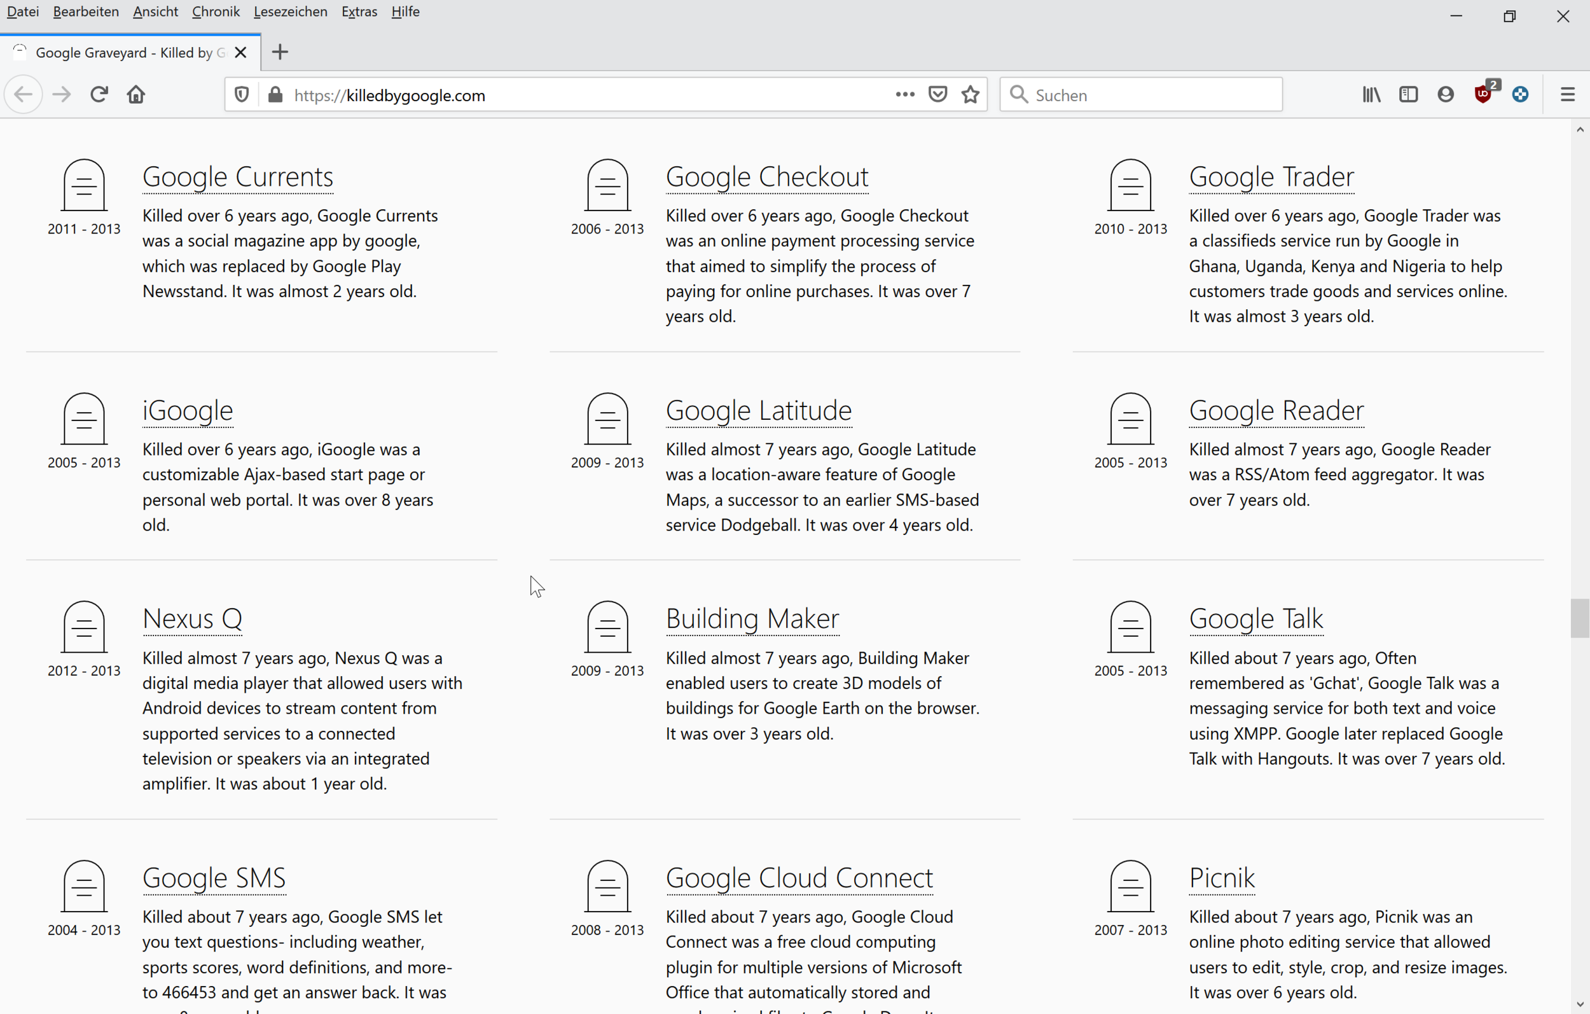
Task: Open the Lesezeichen menu
Action: point(291,12)
